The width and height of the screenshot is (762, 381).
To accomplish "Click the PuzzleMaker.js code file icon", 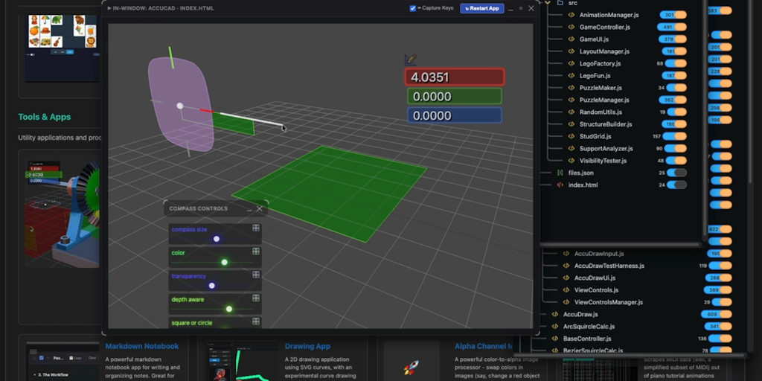I will coord(571,88).
